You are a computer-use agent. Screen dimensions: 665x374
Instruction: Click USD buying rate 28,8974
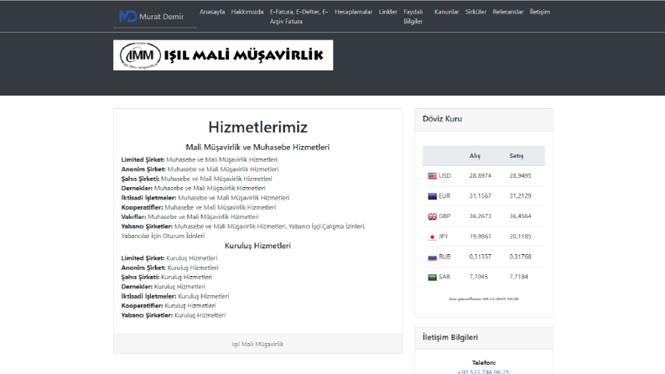click(480, 175)
